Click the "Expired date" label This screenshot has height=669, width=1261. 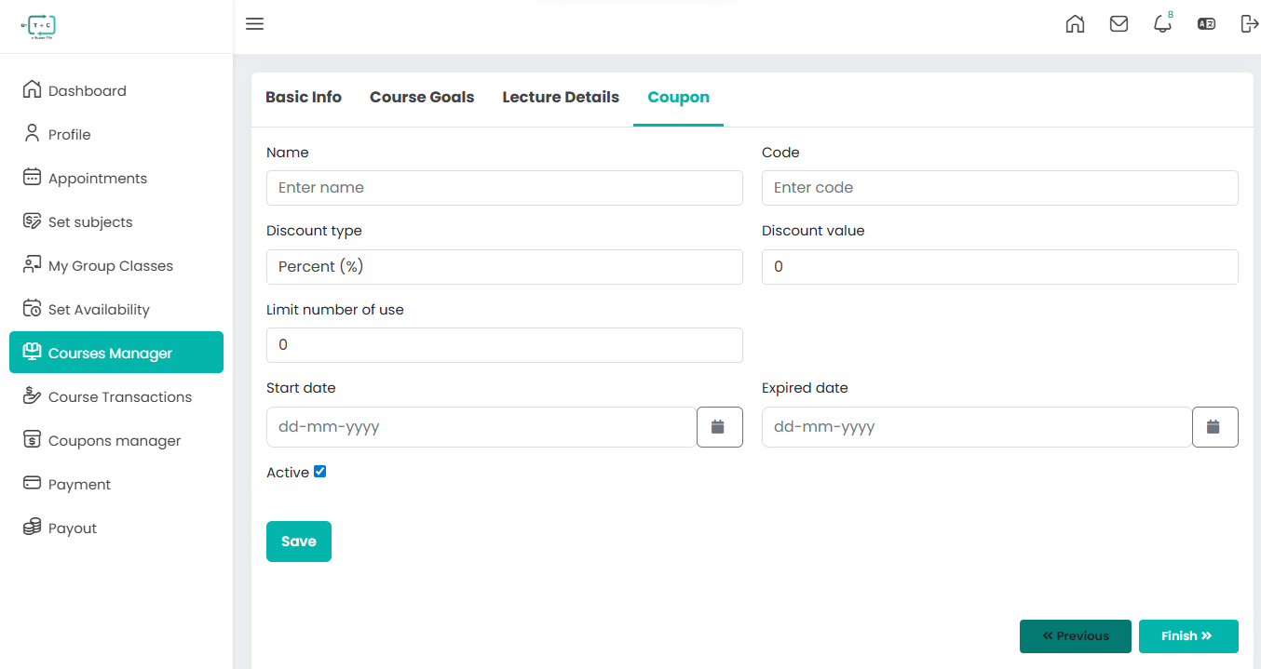(x=805, y=388)
